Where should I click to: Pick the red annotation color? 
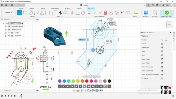pyautogui.click(x=87, y=81)
